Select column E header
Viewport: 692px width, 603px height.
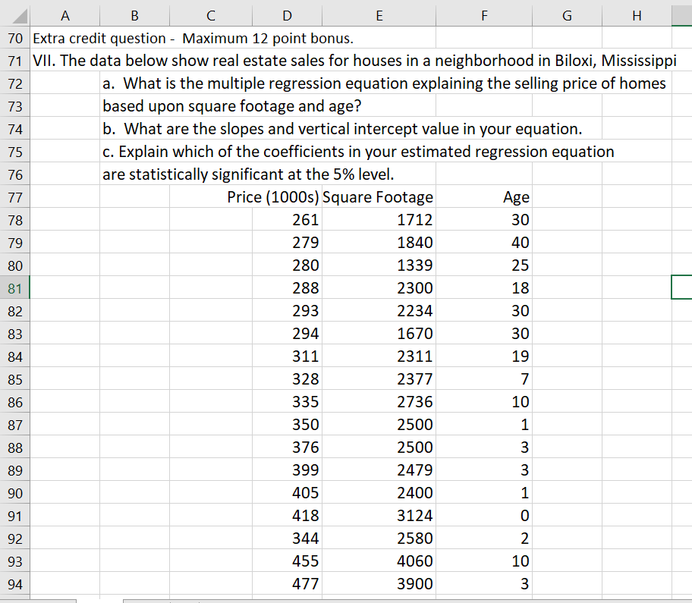(x=379, y=16)
